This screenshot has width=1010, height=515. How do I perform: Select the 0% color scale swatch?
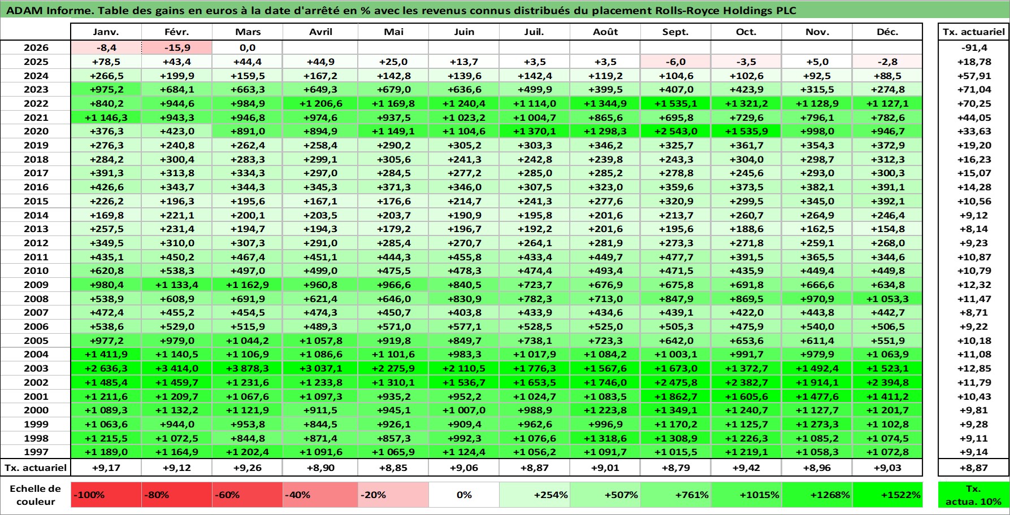coord(464,495)
